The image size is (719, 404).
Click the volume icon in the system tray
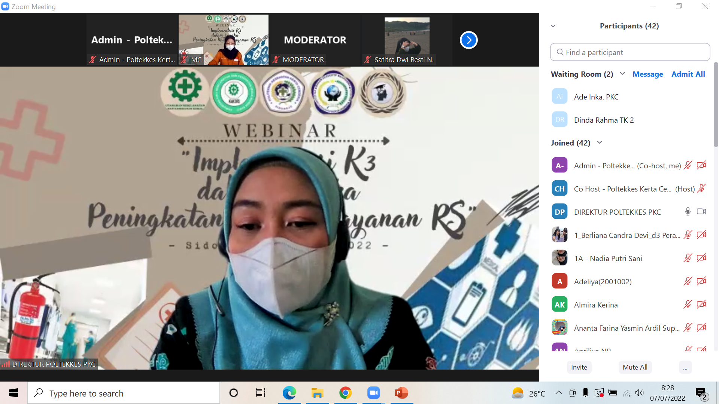tap(640, 393)
